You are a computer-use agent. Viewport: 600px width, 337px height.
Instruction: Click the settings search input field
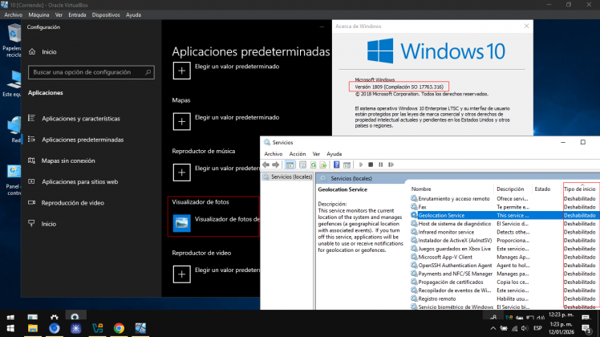(x=91, y=72)
